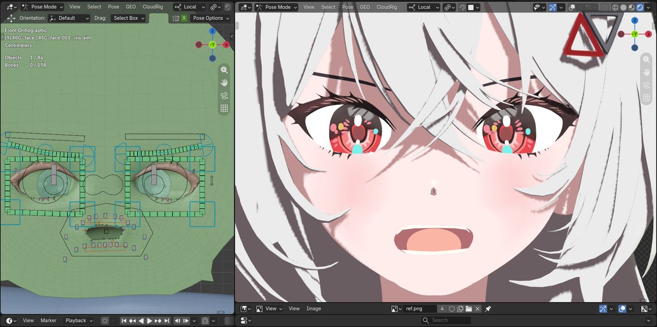
Task: Open Select menu in right viewport
Action: tap(328, 7)
